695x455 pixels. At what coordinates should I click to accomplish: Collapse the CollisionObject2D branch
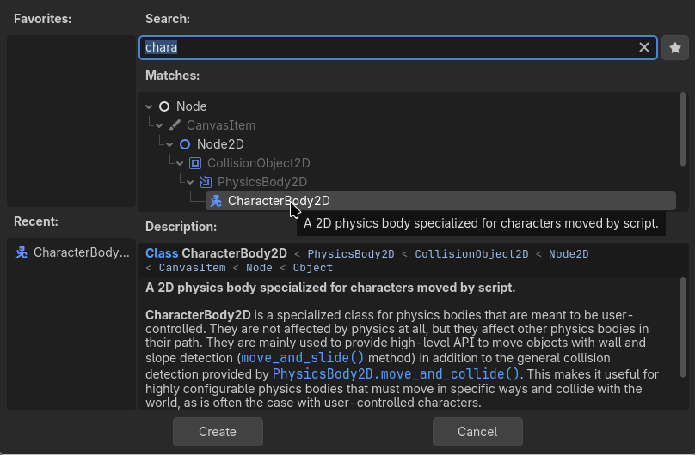(180, 164)
